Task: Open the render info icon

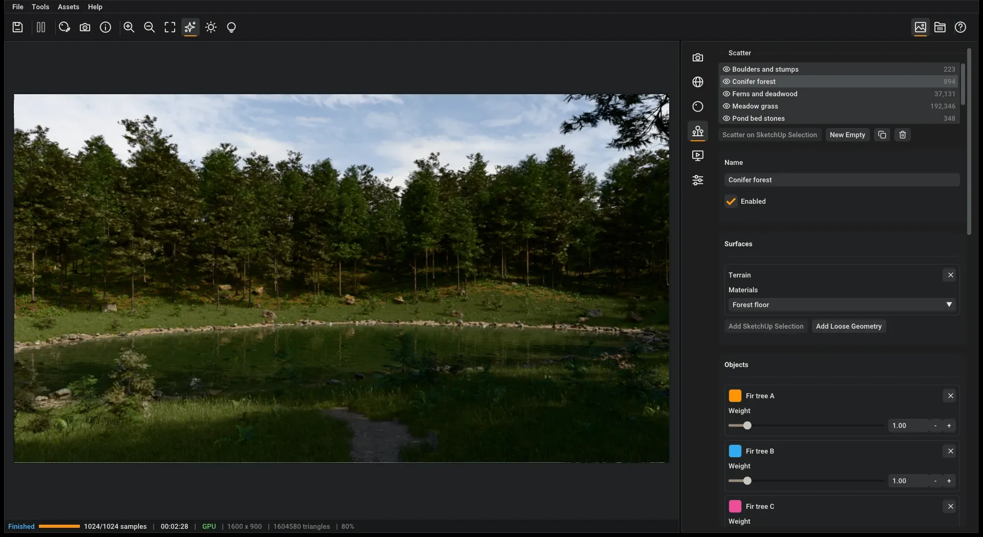Action: point(105,27)
